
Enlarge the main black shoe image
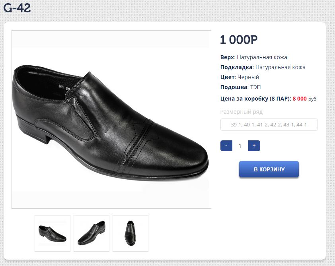coord(111,119)
